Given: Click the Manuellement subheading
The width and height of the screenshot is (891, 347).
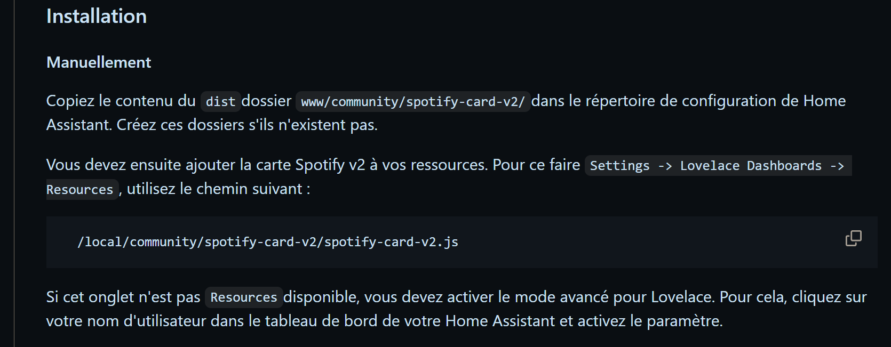Looking at the screenshot, I should click(x=99, y=62).
